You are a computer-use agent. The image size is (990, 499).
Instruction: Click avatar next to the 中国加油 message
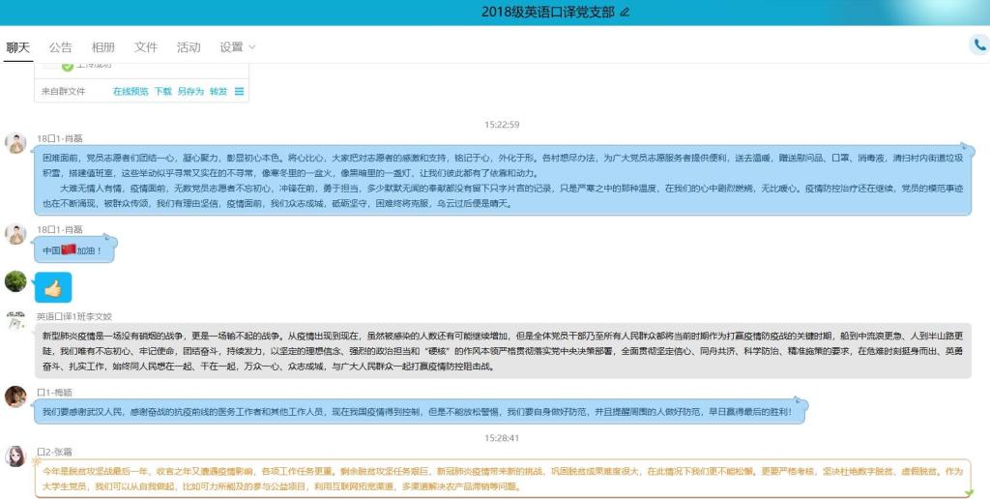15,234
